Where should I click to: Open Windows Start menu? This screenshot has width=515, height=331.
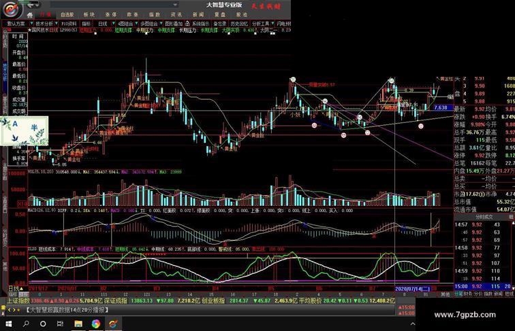point(9,324)
